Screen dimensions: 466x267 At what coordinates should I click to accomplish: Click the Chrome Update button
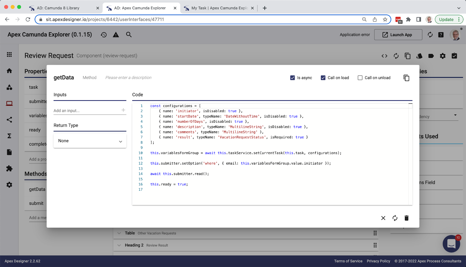click(449, 19)
